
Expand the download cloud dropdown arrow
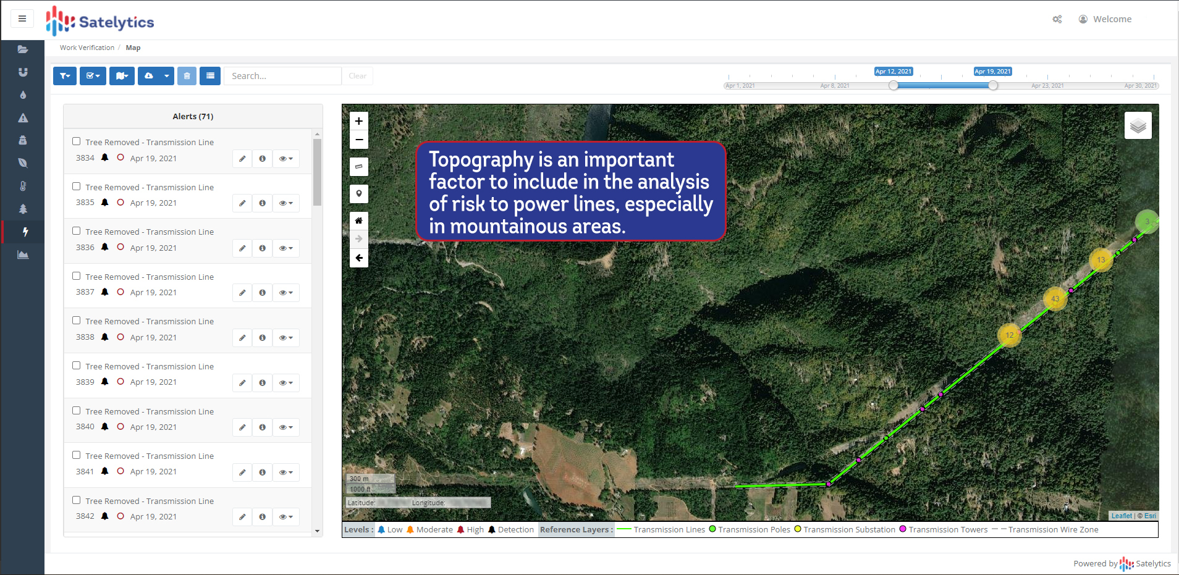166,76
